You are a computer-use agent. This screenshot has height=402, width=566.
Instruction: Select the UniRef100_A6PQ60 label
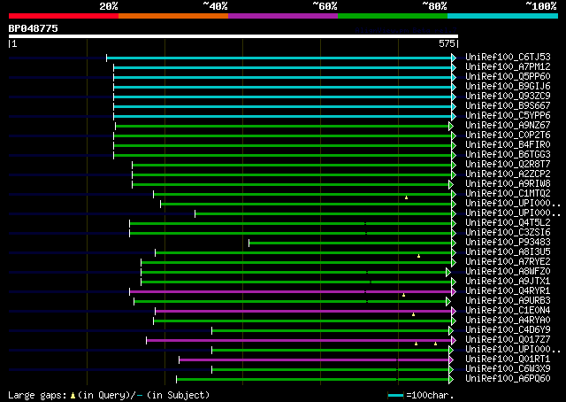(x=508, y=378)
